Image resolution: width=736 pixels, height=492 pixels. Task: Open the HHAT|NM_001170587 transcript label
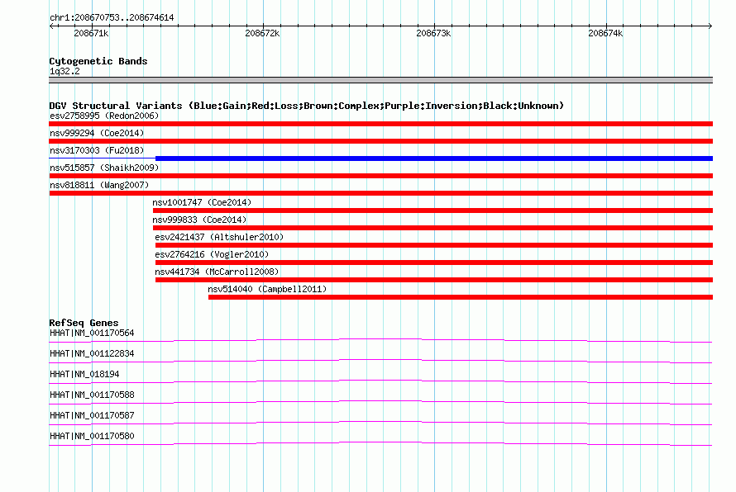click(x=92, y=415)
